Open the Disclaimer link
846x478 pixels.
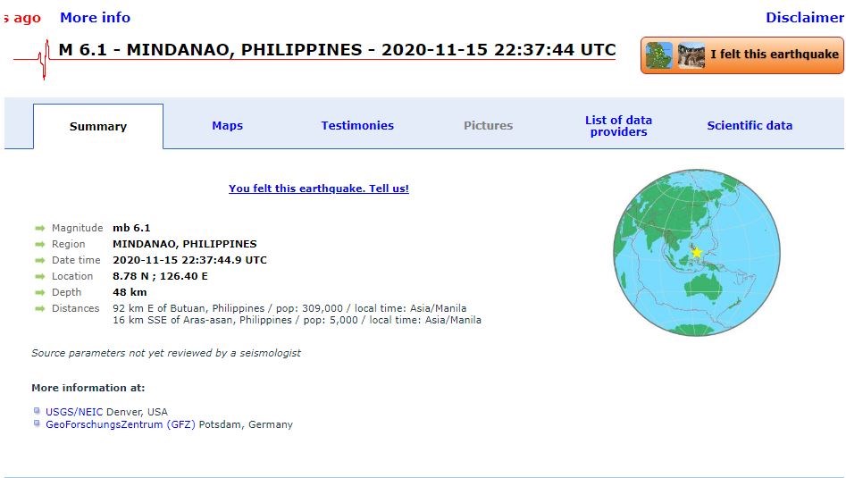[804, 18]
